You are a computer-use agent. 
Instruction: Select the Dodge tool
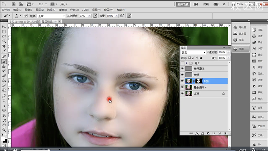[4, 90]
